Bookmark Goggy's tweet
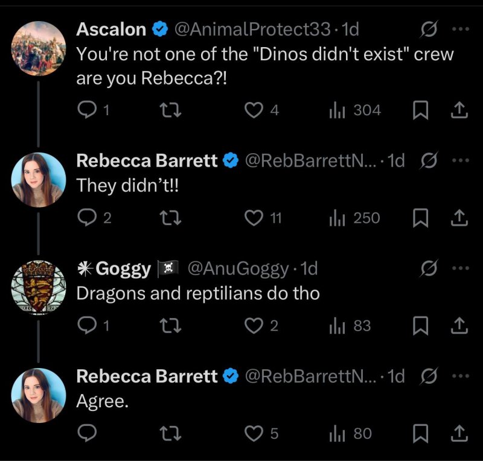483x461 pixels. 421,326
